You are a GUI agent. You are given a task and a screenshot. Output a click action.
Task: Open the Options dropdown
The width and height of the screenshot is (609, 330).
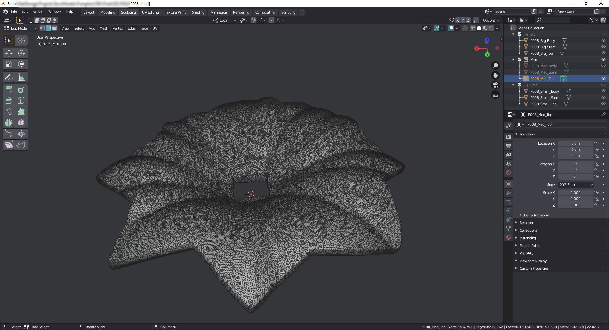(491, 20)
